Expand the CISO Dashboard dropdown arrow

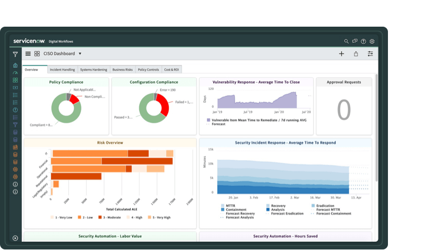pyautogui.click(x=80, y=54)
